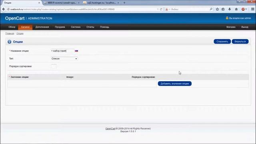Click the search magnifier icon
256x144 pixels.
pos(211,9)
